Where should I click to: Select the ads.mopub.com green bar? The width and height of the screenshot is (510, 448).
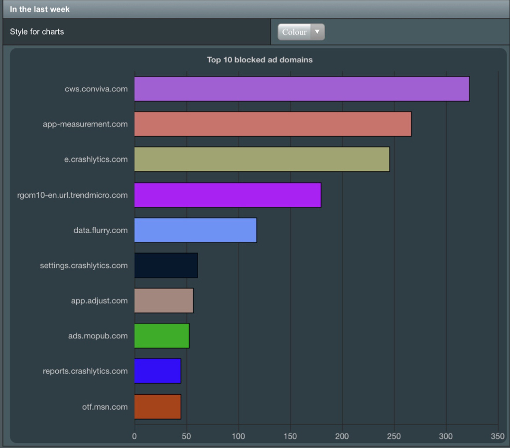click(x=162, y=335)
